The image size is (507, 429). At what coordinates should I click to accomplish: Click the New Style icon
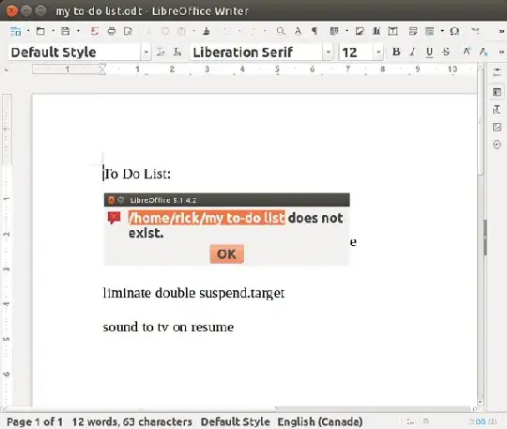point(177,52)
